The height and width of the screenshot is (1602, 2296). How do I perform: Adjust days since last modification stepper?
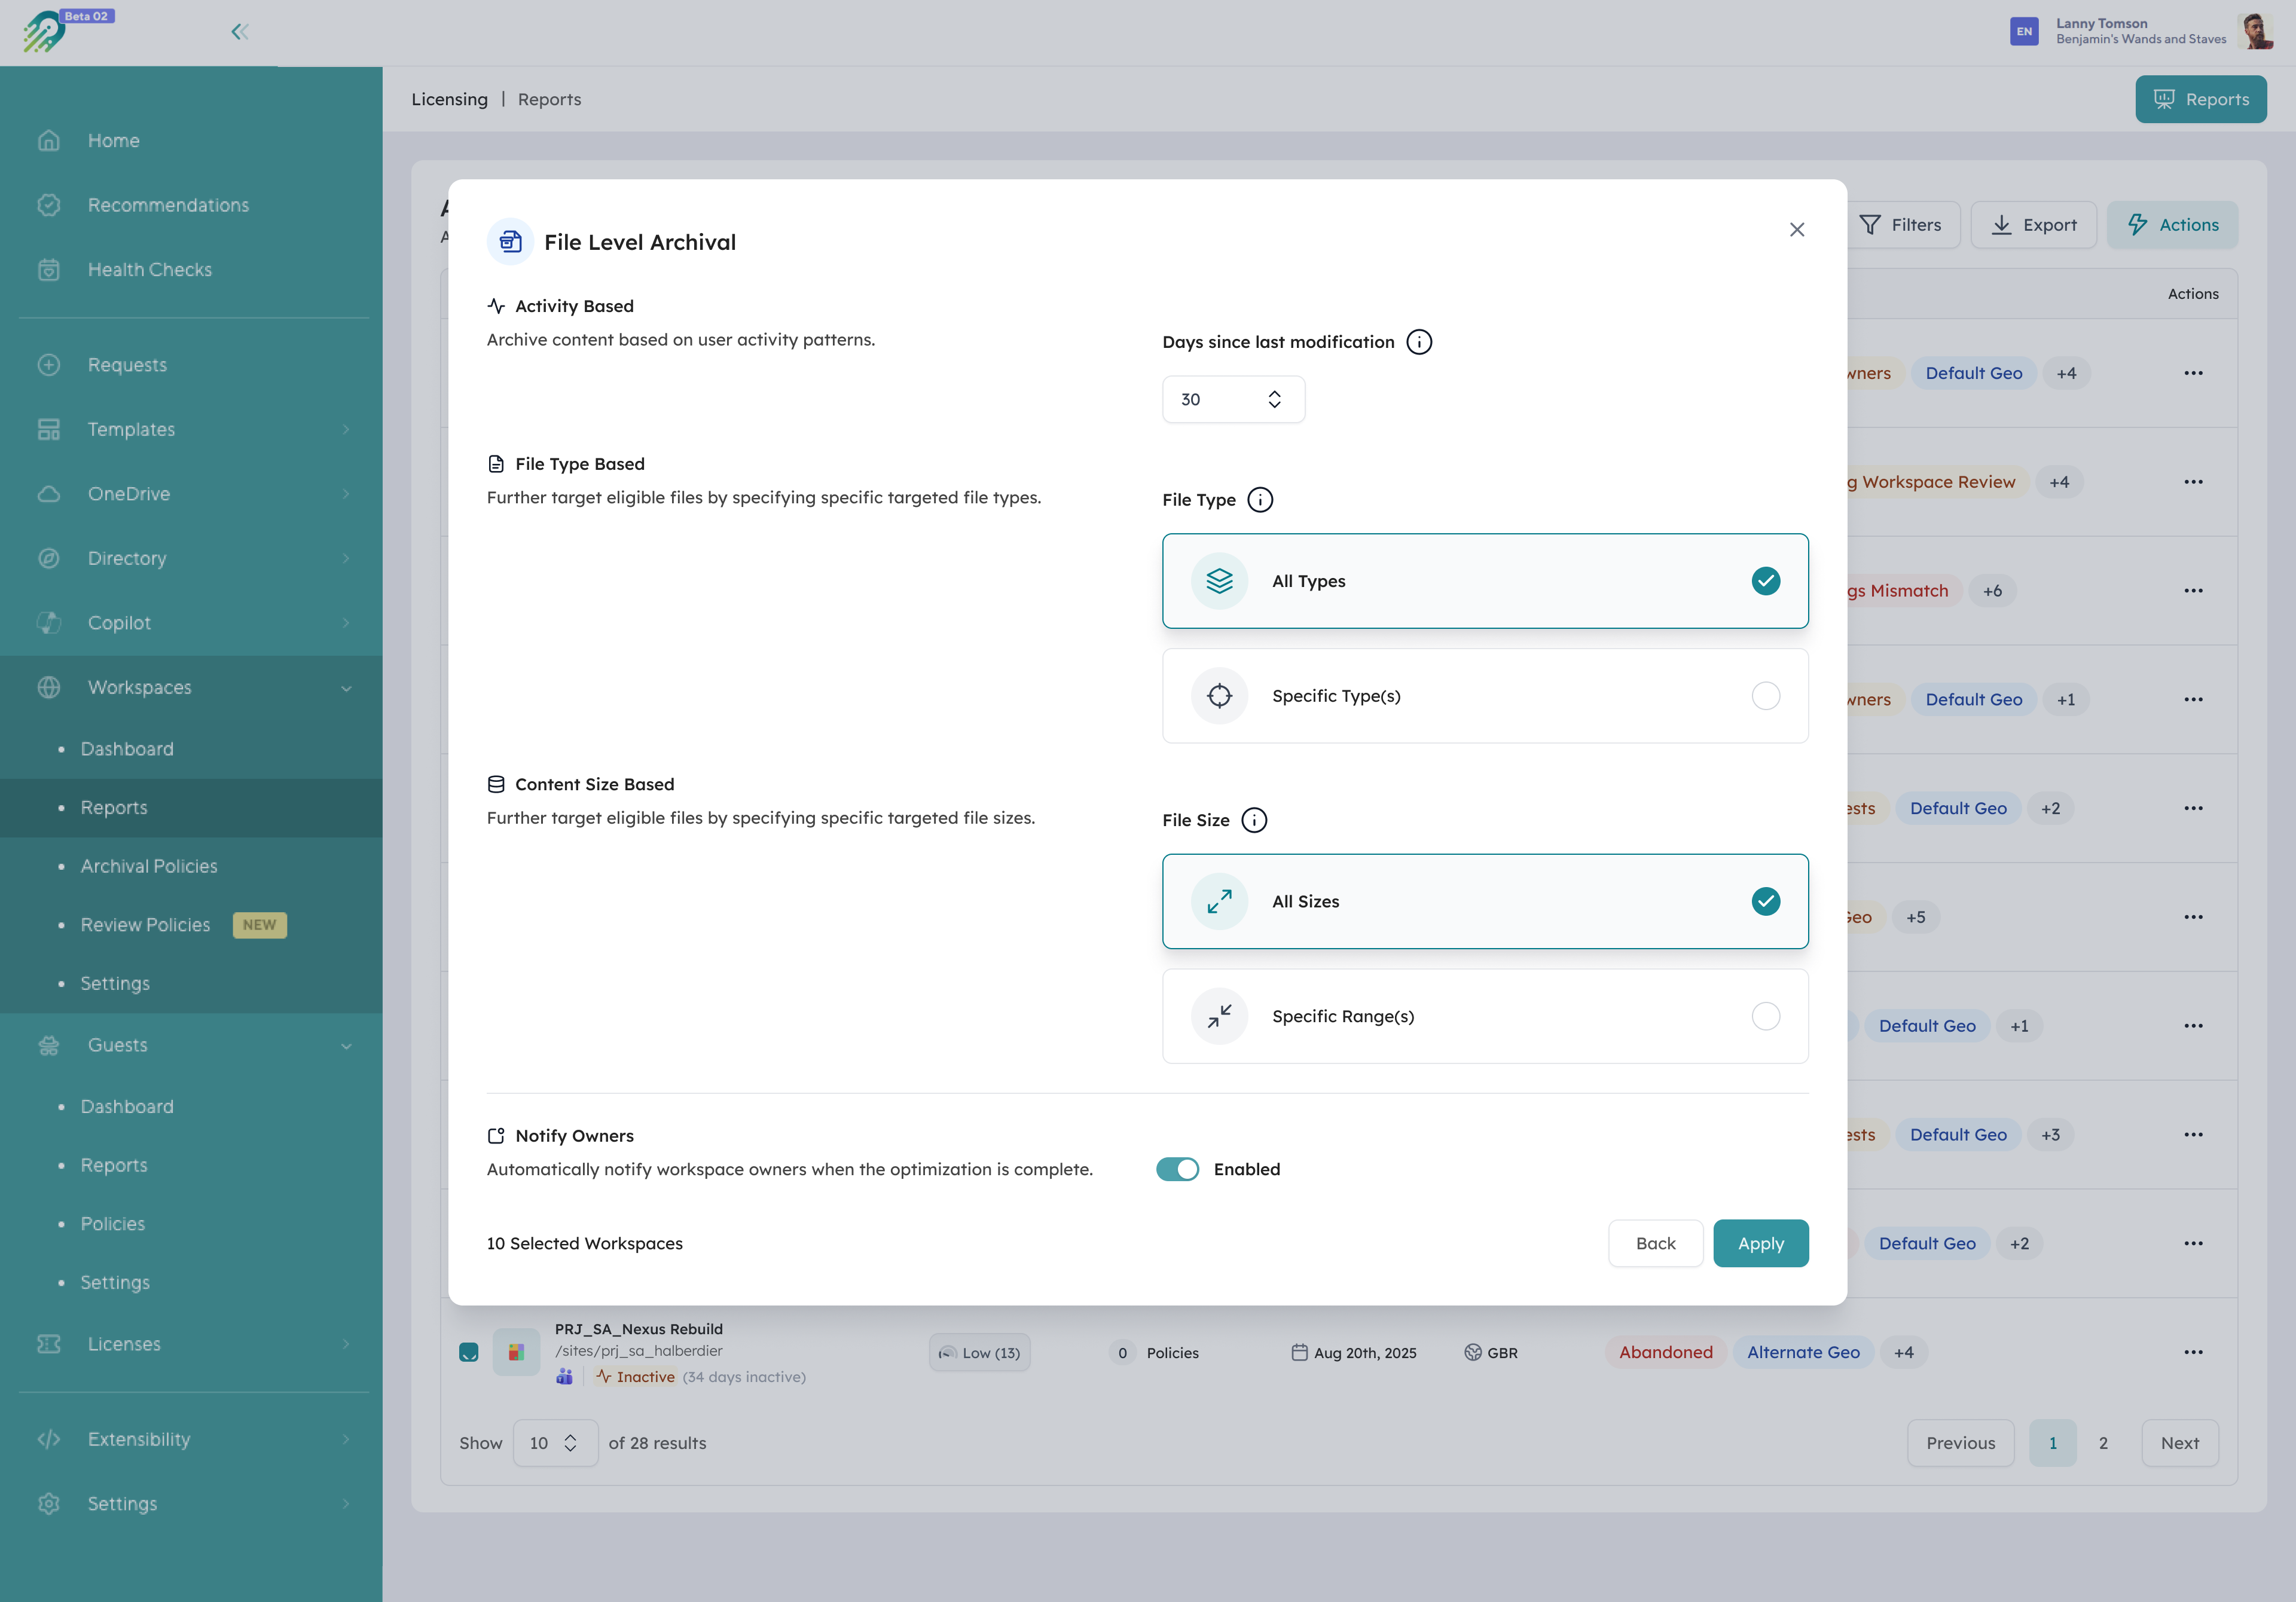coord(1274,399)
